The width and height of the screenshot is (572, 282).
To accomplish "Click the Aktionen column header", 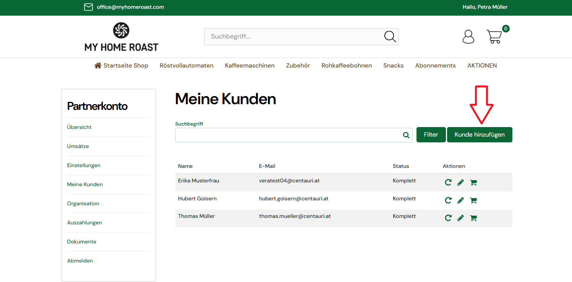I will (454, 166).
